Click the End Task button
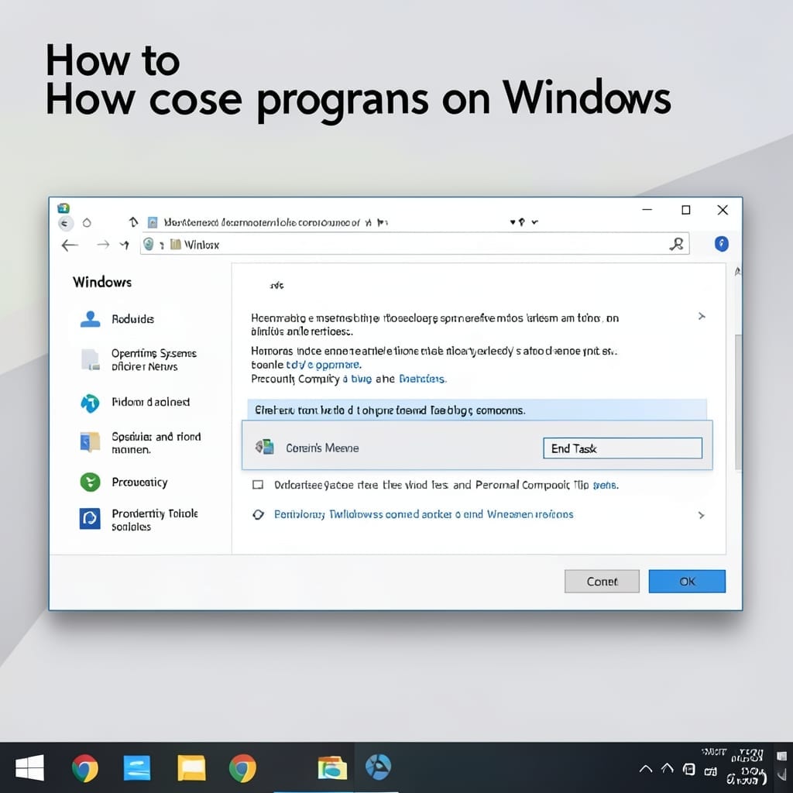The height and width of the screenshot is (793, 793). pos(623,448)
